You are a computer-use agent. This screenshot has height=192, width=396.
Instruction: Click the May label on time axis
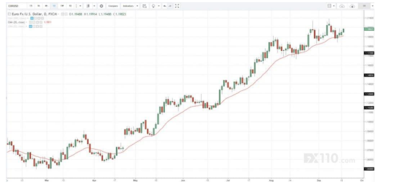(x=135, y=180)
